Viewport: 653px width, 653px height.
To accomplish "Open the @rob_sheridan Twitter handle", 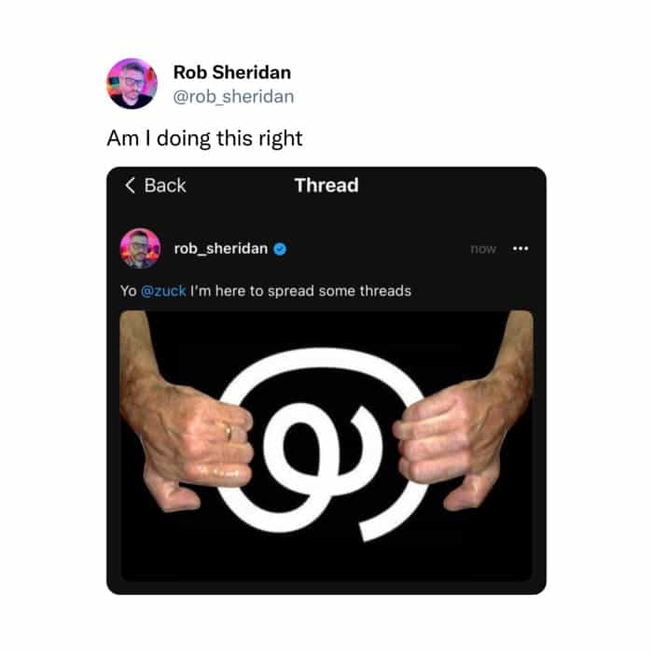I will pyautogui.click(x=233, y=97).
